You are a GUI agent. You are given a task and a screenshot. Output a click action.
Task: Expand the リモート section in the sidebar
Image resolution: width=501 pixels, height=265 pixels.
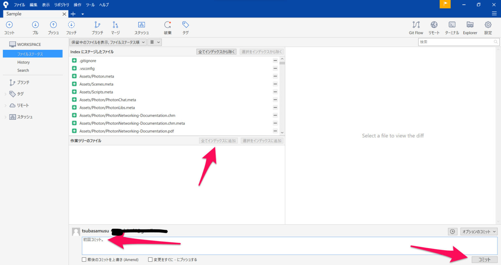tap(5, 105)
